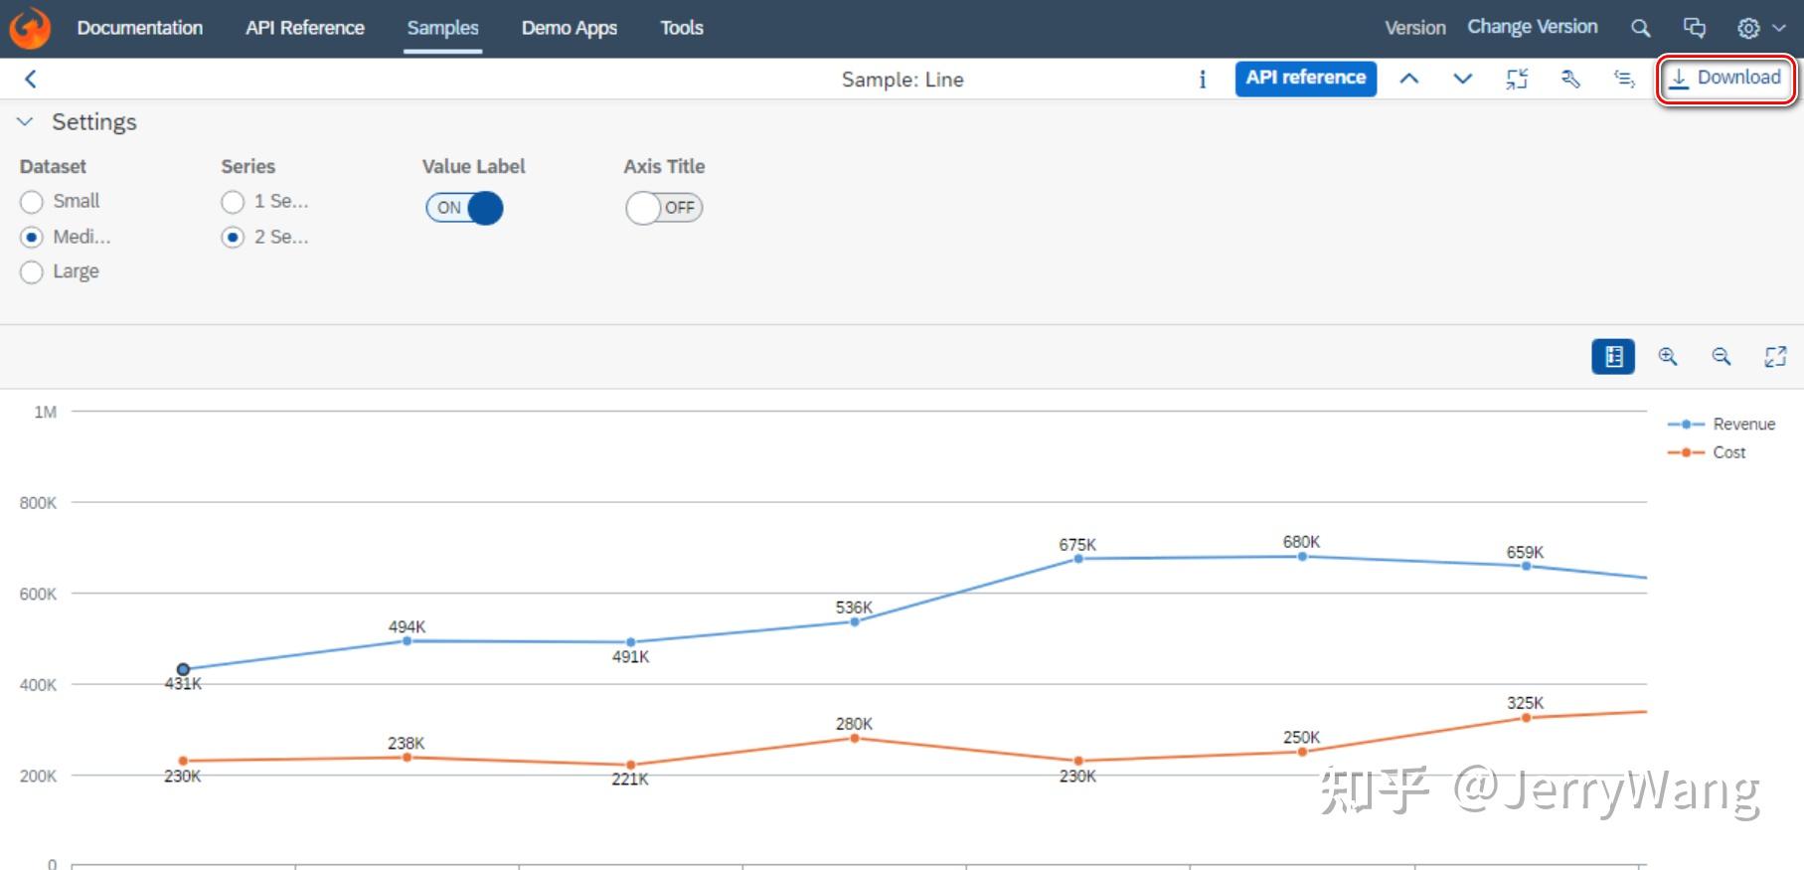Go back with the left arrow
Image resolution: width=1804 pixels, height=870 pixels.
coord(31,79)
